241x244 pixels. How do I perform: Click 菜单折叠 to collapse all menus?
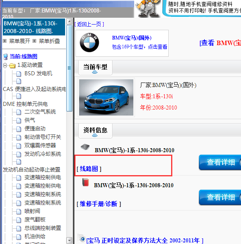[x=49, y=41]
